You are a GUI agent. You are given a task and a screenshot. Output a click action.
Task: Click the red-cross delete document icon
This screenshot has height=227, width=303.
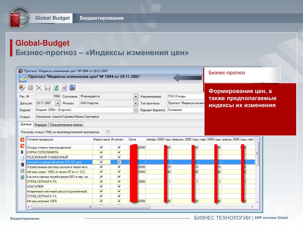point(64,87)
